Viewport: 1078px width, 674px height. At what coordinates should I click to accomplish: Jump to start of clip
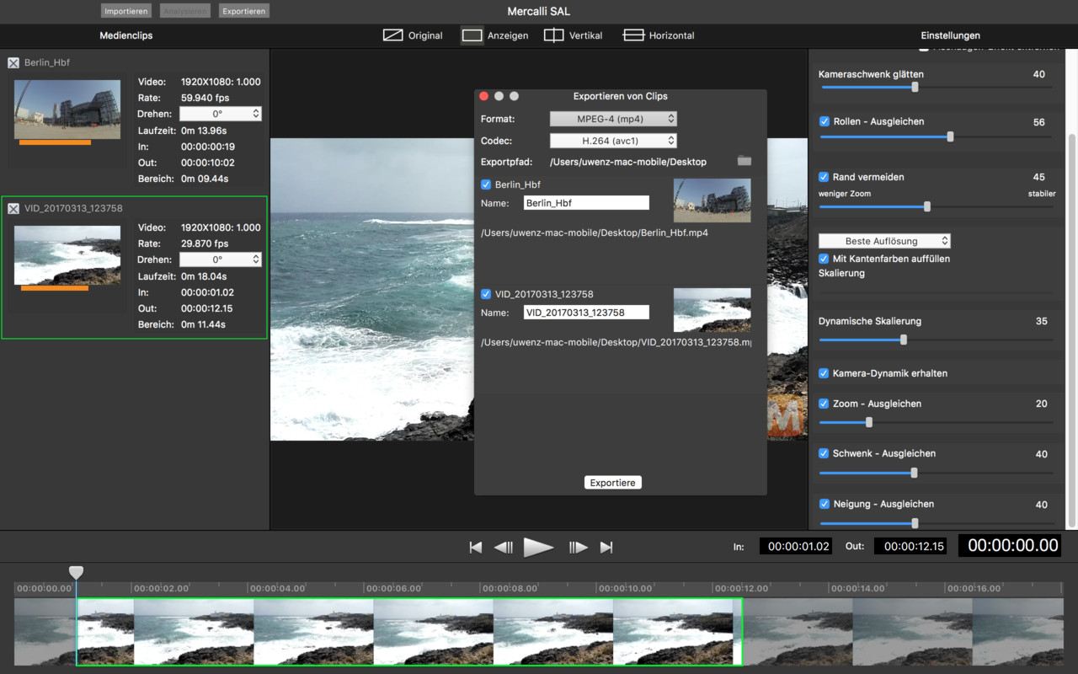pos(476,548)
